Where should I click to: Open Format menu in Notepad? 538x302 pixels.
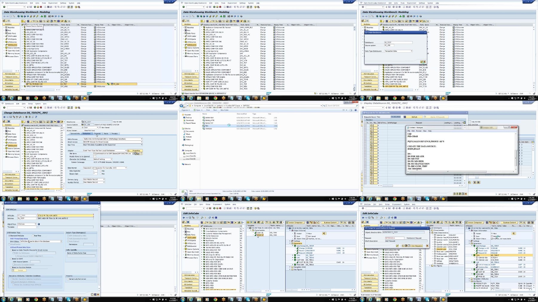point(419,131)
